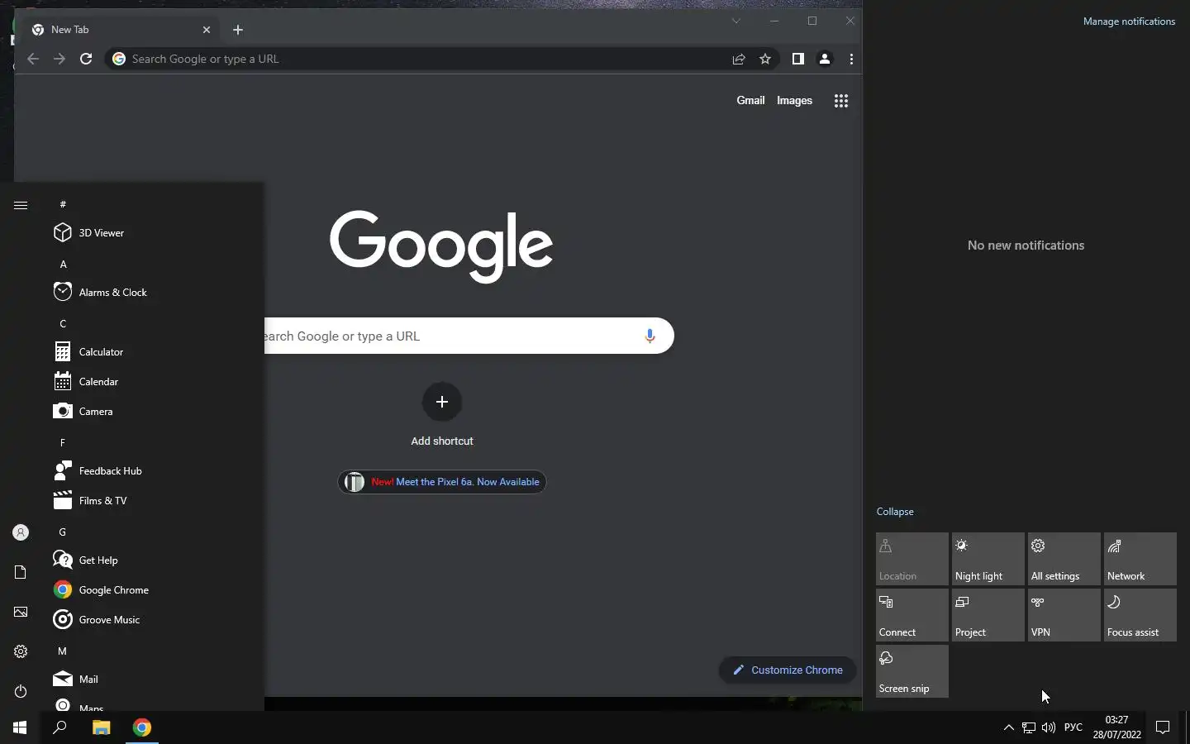Open VPN quick action
Viewport: 1190px width, 744px height.
pyautogui.click(x=1064, y=615)
